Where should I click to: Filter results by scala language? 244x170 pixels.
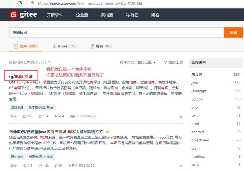216,165
